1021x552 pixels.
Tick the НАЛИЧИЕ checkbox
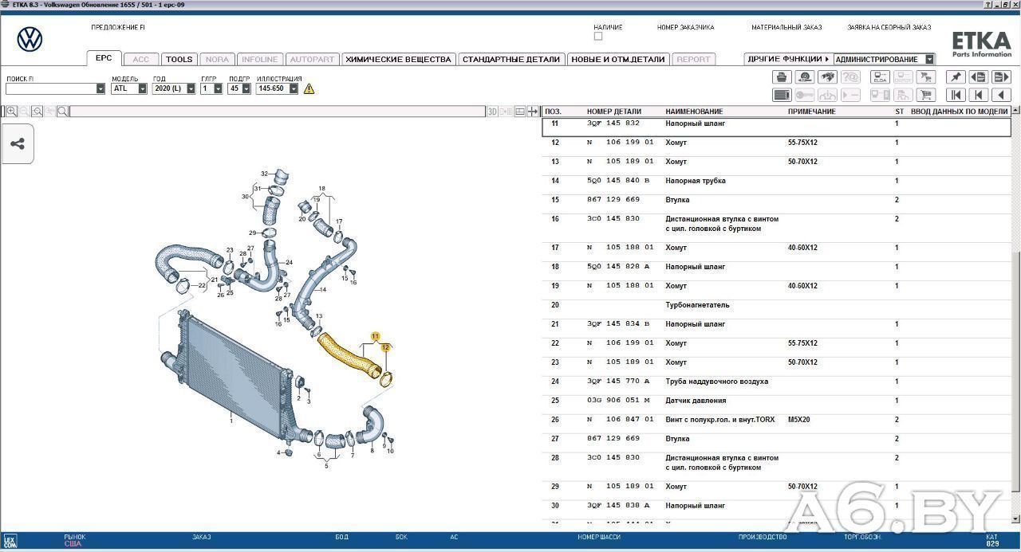[x=598, y=37]
